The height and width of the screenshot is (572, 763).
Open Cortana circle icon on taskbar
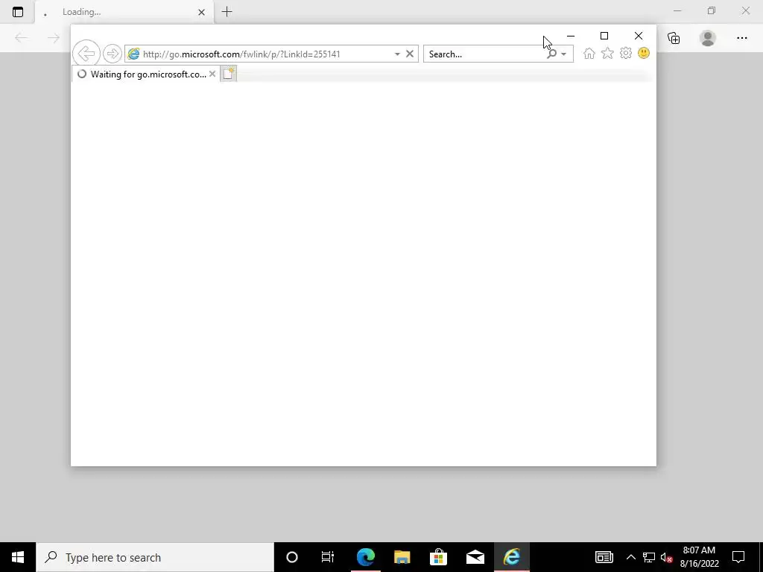(292, 557)
